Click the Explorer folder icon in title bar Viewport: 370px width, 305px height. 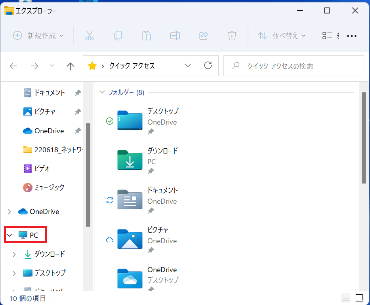(9, 11)
